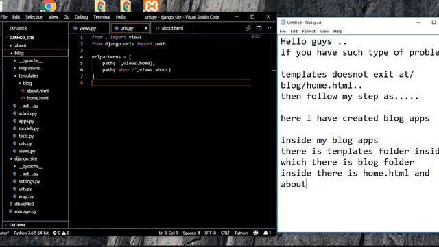
Task: Open the Edit menu in Notepad
Action: (x=294, y=31)
